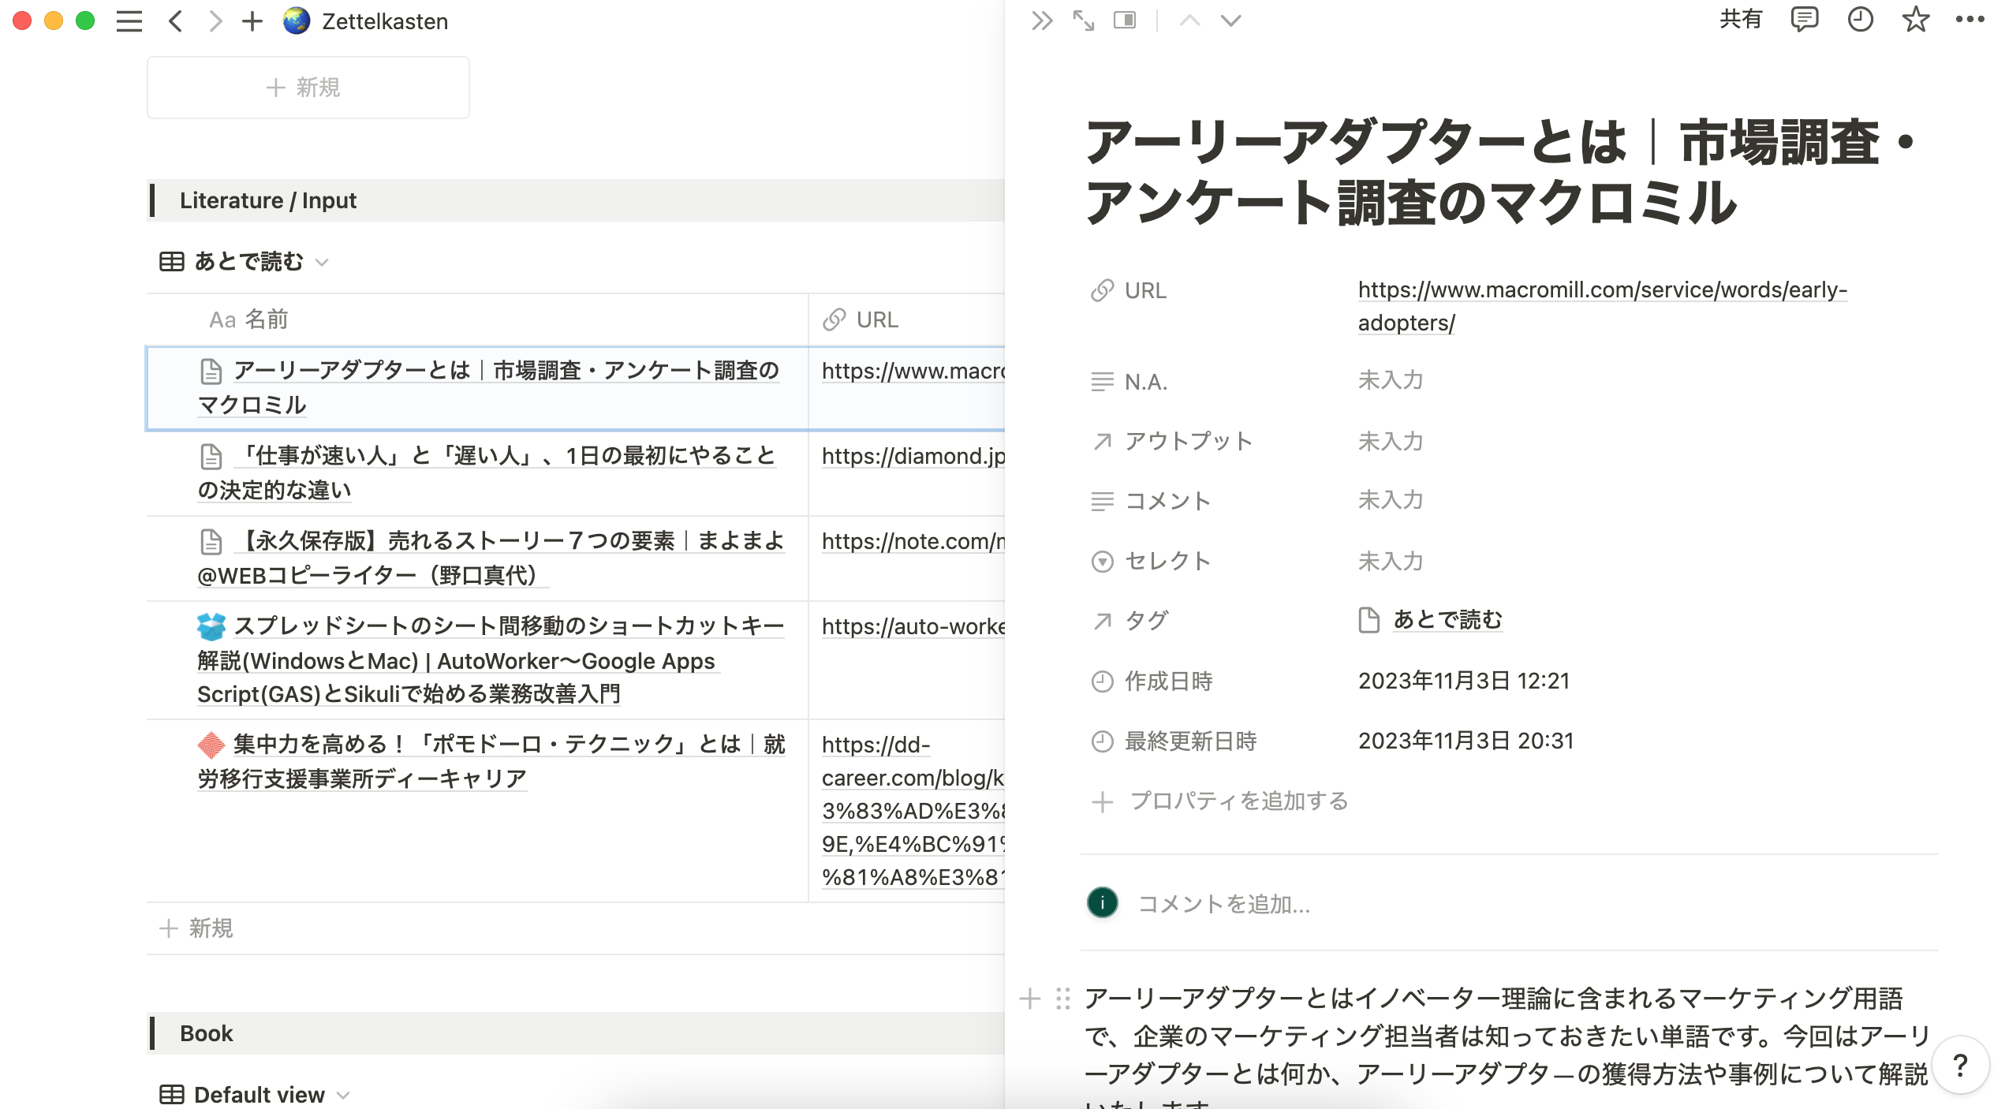Open comments speech bubble icon
Viewport: 2005px width, 1109px height.
click(1805, 20)
